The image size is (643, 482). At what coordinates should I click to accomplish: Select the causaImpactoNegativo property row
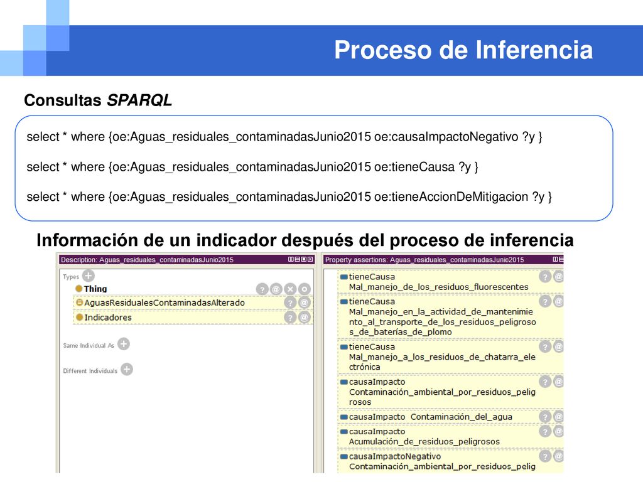coord(450,461)
